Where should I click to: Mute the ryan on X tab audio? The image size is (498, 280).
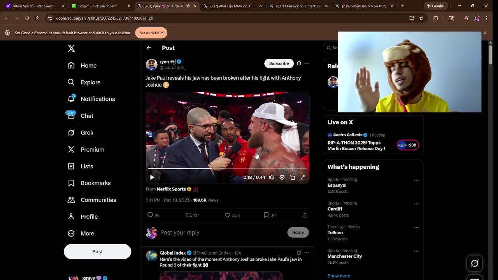(x=188, y=6)
